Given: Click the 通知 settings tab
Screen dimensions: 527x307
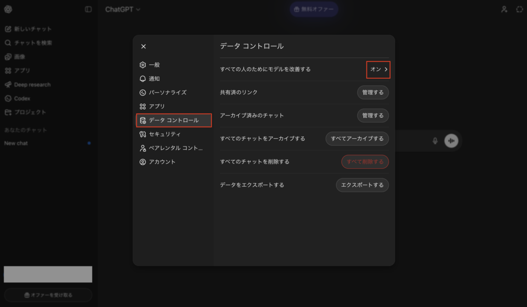Looking at the screenshot, I should 154,79.
